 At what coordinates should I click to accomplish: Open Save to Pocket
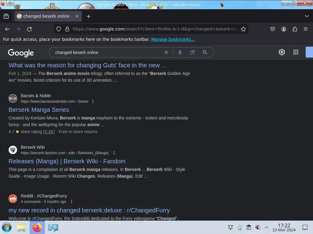[272, 29]
